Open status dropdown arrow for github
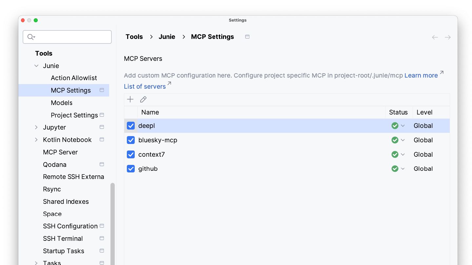Viewport: 472px width, 265px height. 403,169
